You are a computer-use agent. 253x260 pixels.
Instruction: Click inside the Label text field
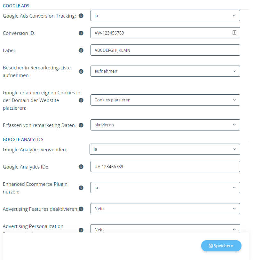(165, 50)
